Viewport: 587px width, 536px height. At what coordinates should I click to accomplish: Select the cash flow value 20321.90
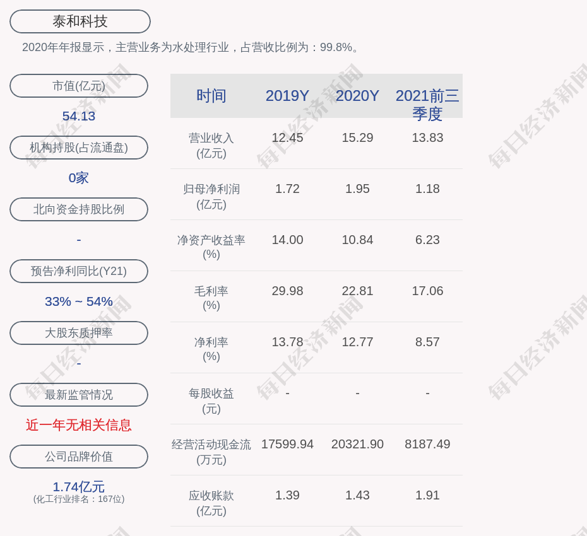(357, 444)
